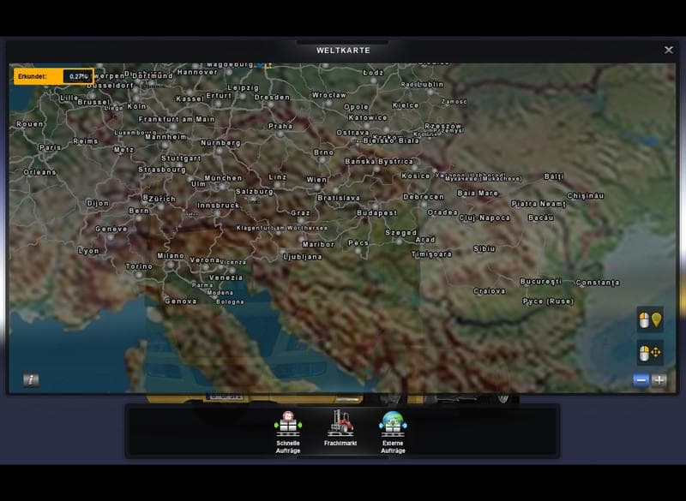Select the city Rouen
The height and width of the screenshot is (501, 686).
tap(30, 124)
